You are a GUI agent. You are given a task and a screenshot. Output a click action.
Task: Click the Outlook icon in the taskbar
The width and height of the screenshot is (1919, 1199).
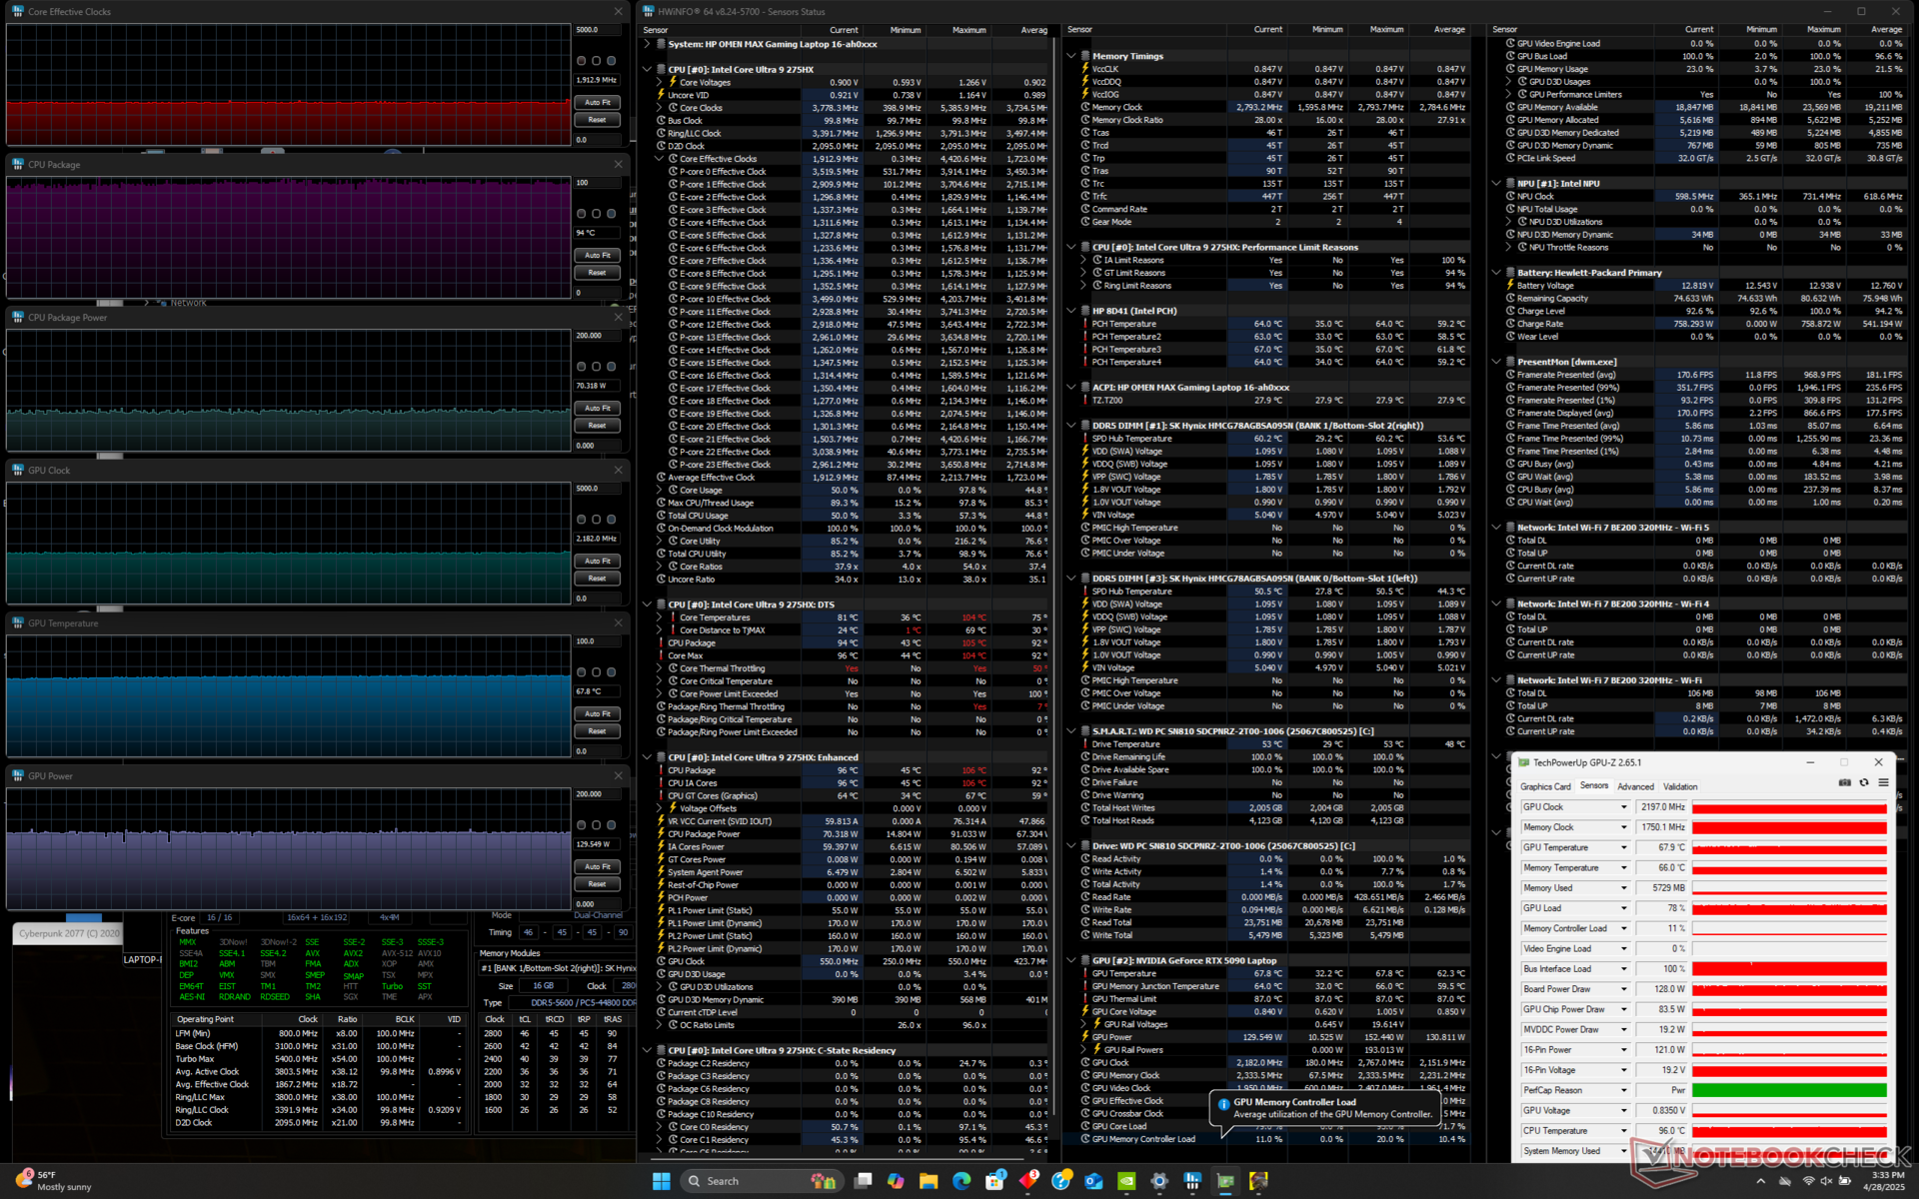click(x=1093, y=1181)
